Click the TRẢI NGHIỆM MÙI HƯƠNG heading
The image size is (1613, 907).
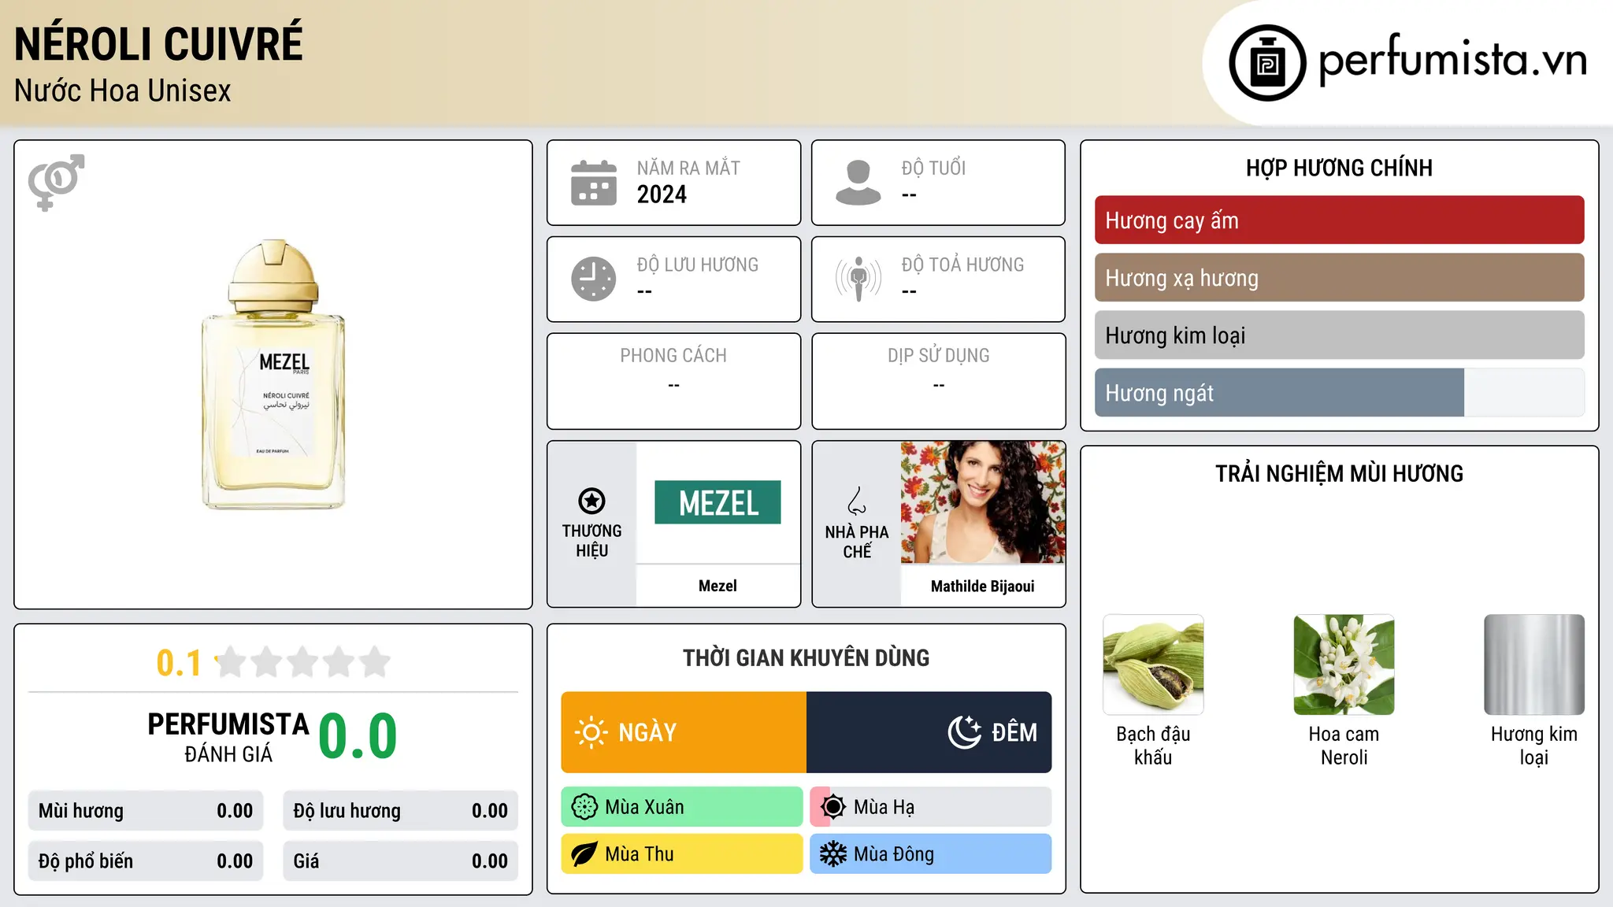[x=1339, y=473]
